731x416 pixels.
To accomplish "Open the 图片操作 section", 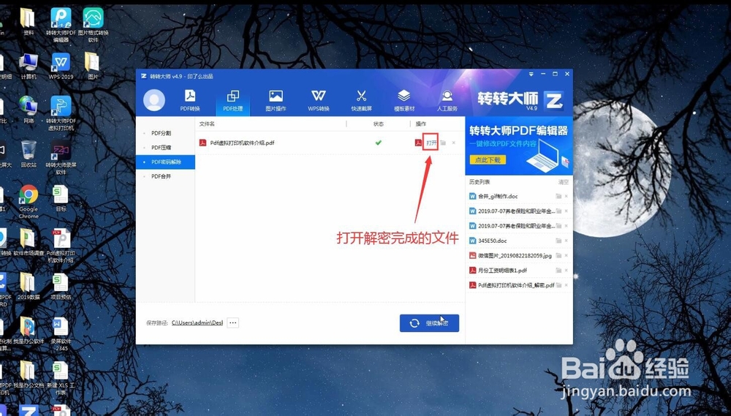I will [x=276, y=100].
